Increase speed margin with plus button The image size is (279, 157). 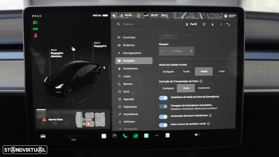(x=191, y=51)
